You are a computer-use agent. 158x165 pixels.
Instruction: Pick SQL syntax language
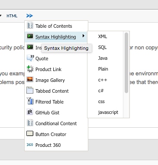click(105, 47)
